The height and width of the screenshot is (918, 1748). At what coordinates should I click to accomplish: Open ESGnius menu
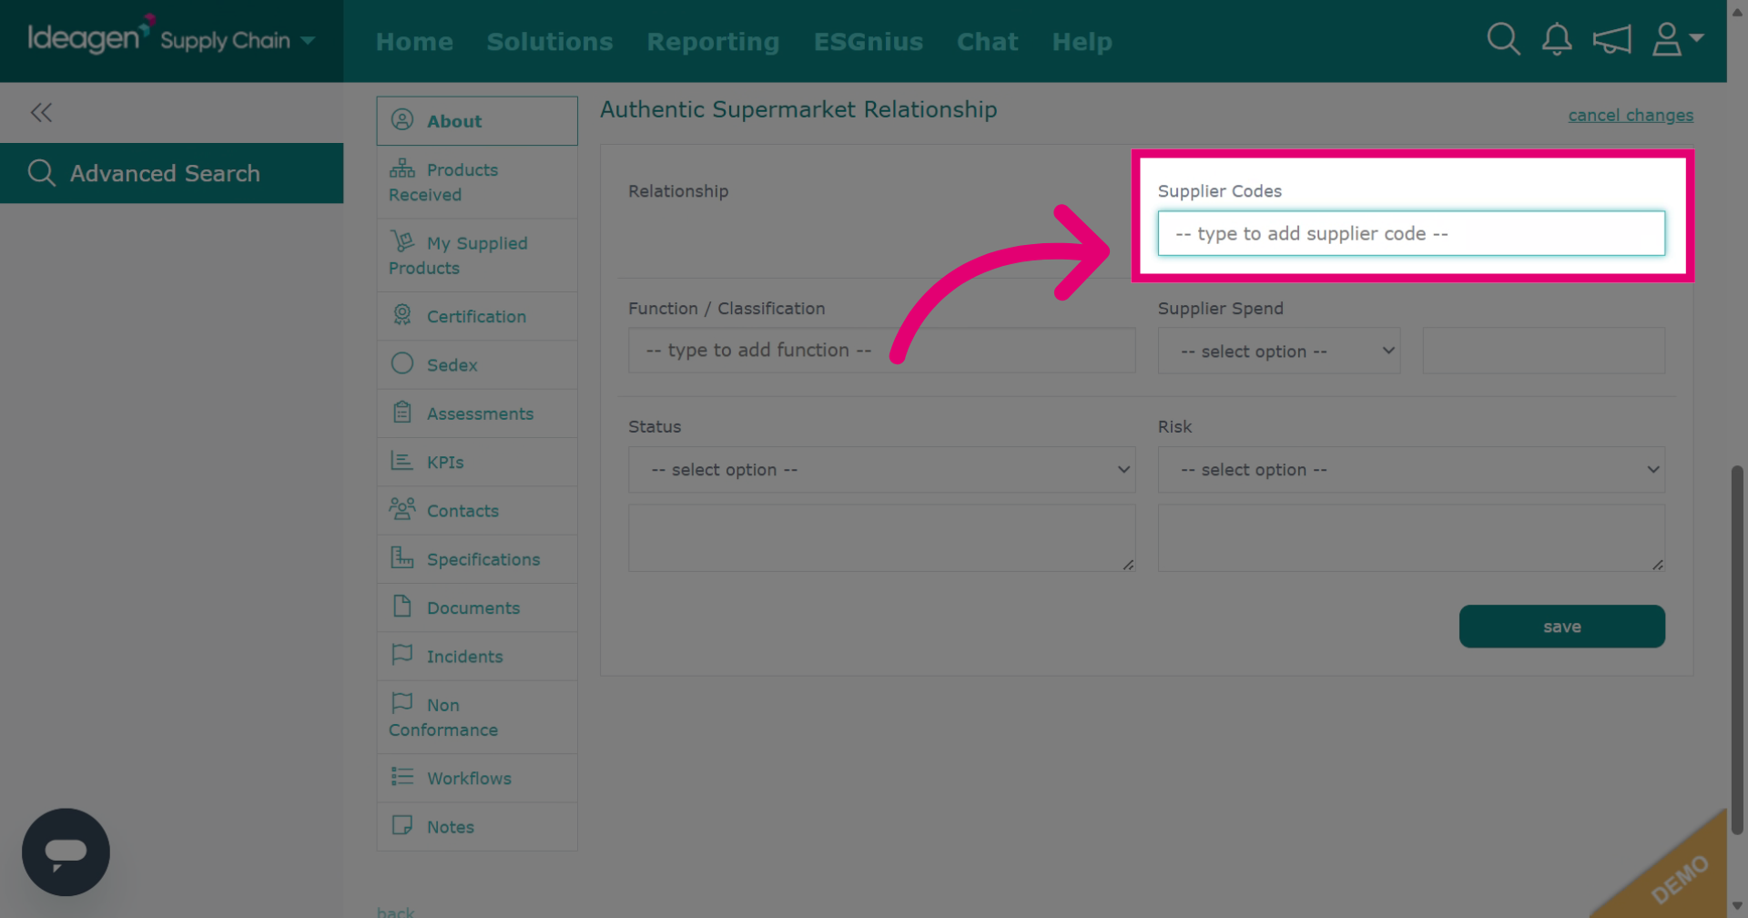(869, 42)
